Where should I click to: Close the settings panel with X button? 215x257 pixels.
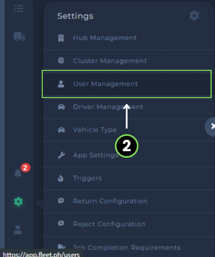pos(210,126)
